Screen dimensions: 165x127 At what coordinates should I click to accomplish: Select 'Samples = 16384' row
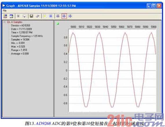point(20,39)
